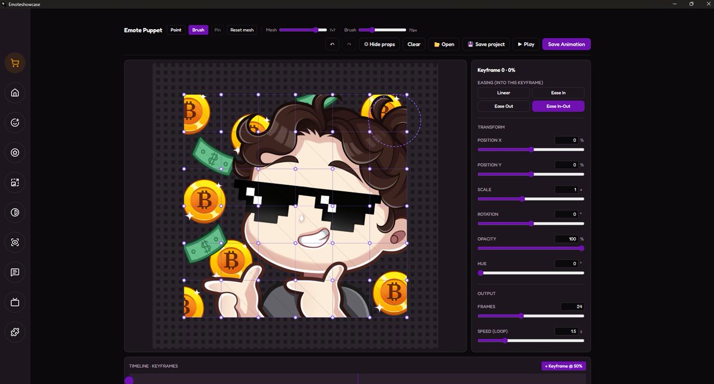Focus the Position Y value field
This screenshot has height=384, width=714.
coord(566,165)
